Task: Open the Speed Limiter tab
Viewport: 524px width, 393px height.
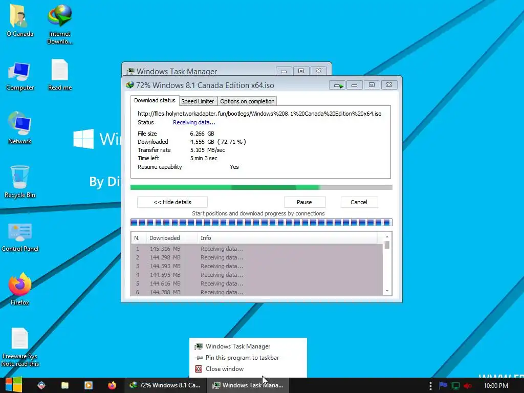Action: click(198, 101)
